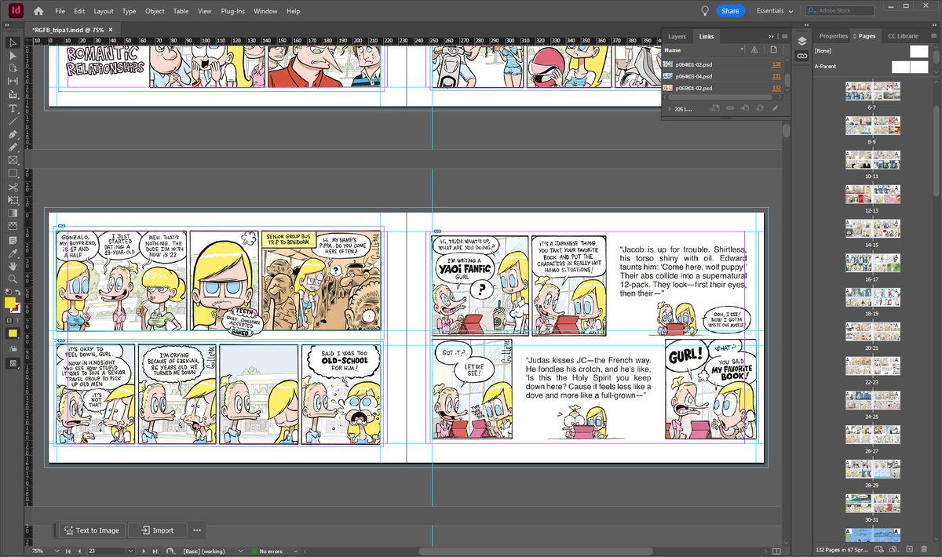Open the Plug-Ins menu
This screenshot has width=942, height=557.
point(232,11)
